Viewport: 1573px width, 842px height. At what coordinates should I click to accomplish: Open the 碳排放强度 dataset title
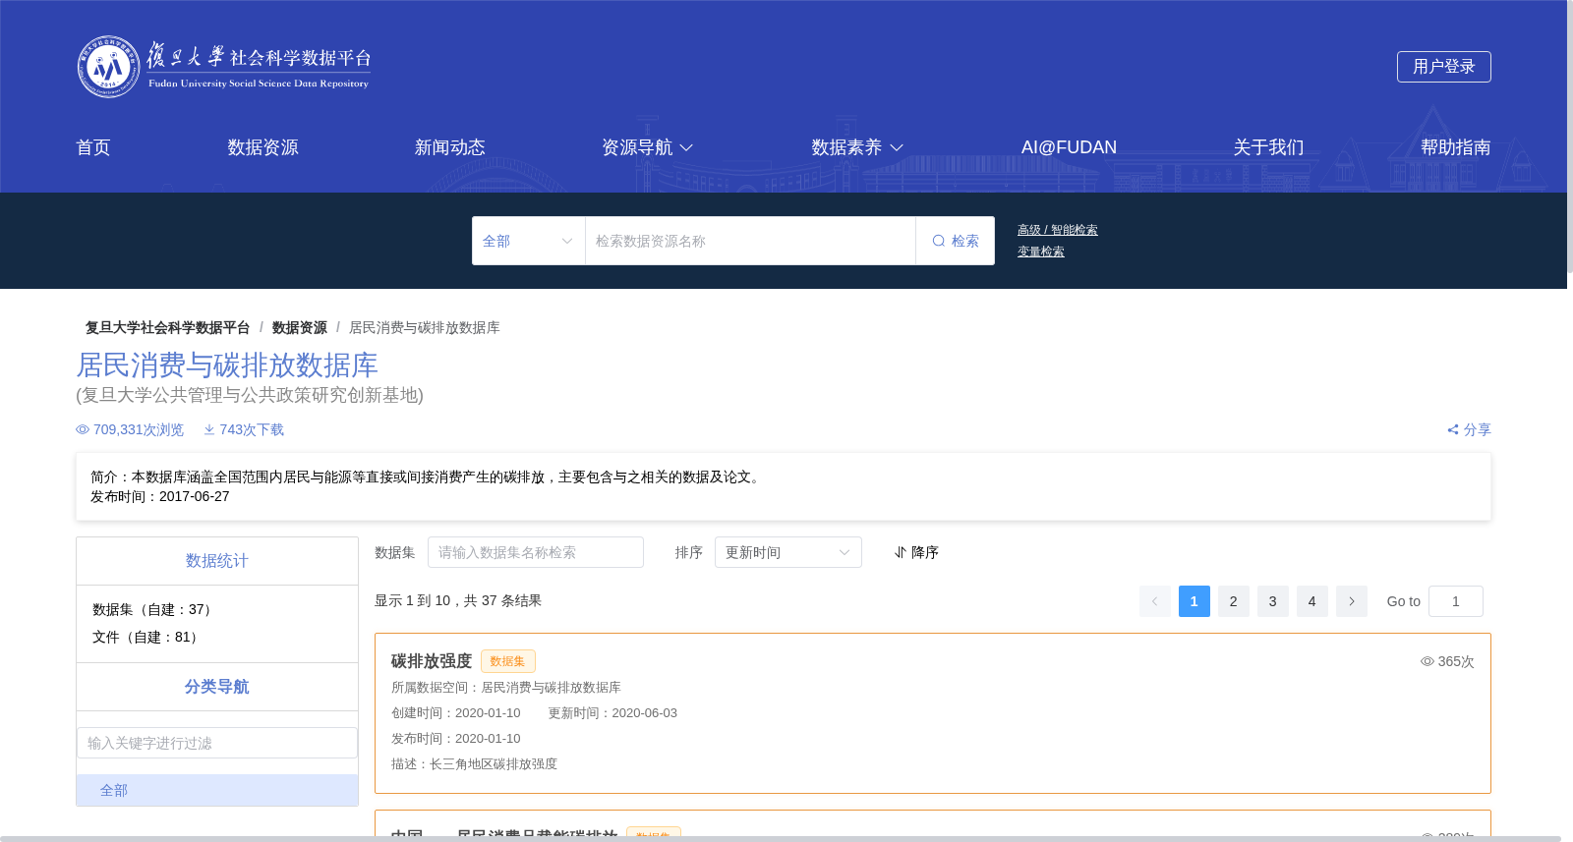(x=432, y=661)
